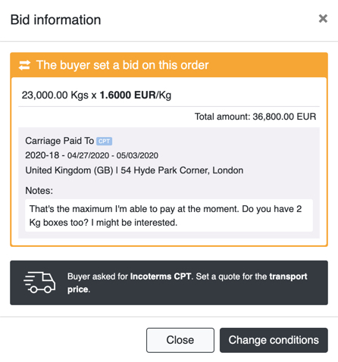The image size is (338, 362).
Task: Click the buyer's notes text box
Action: pyautogui.click(x=169, y=216)
